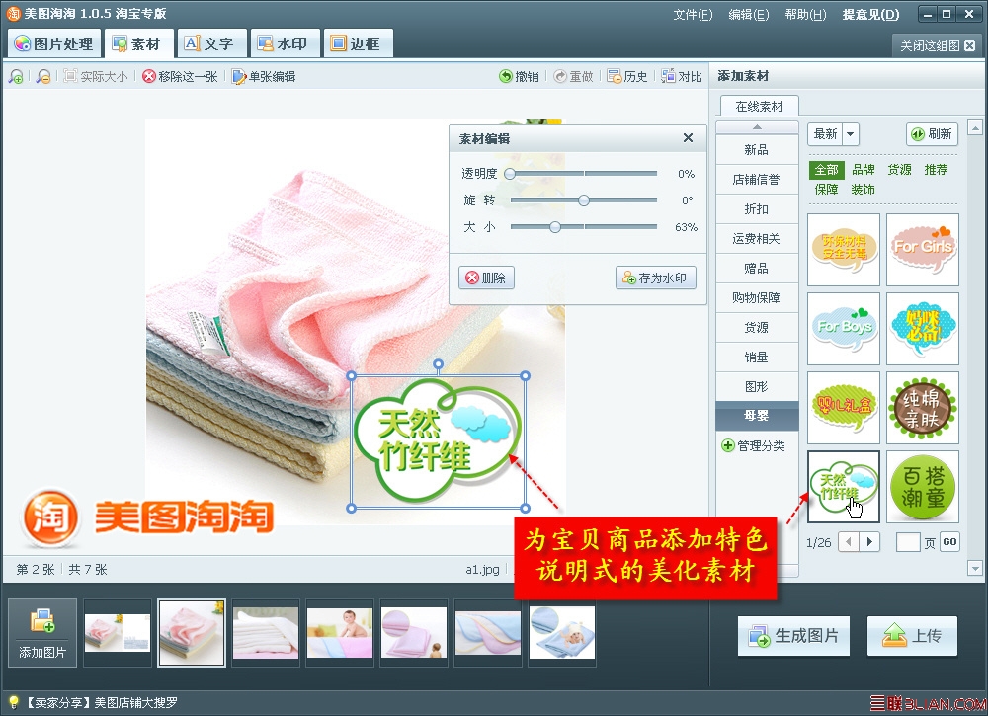
Task: Select 购物保障 category
Action: pyautogui.click(x=757, y=298)
